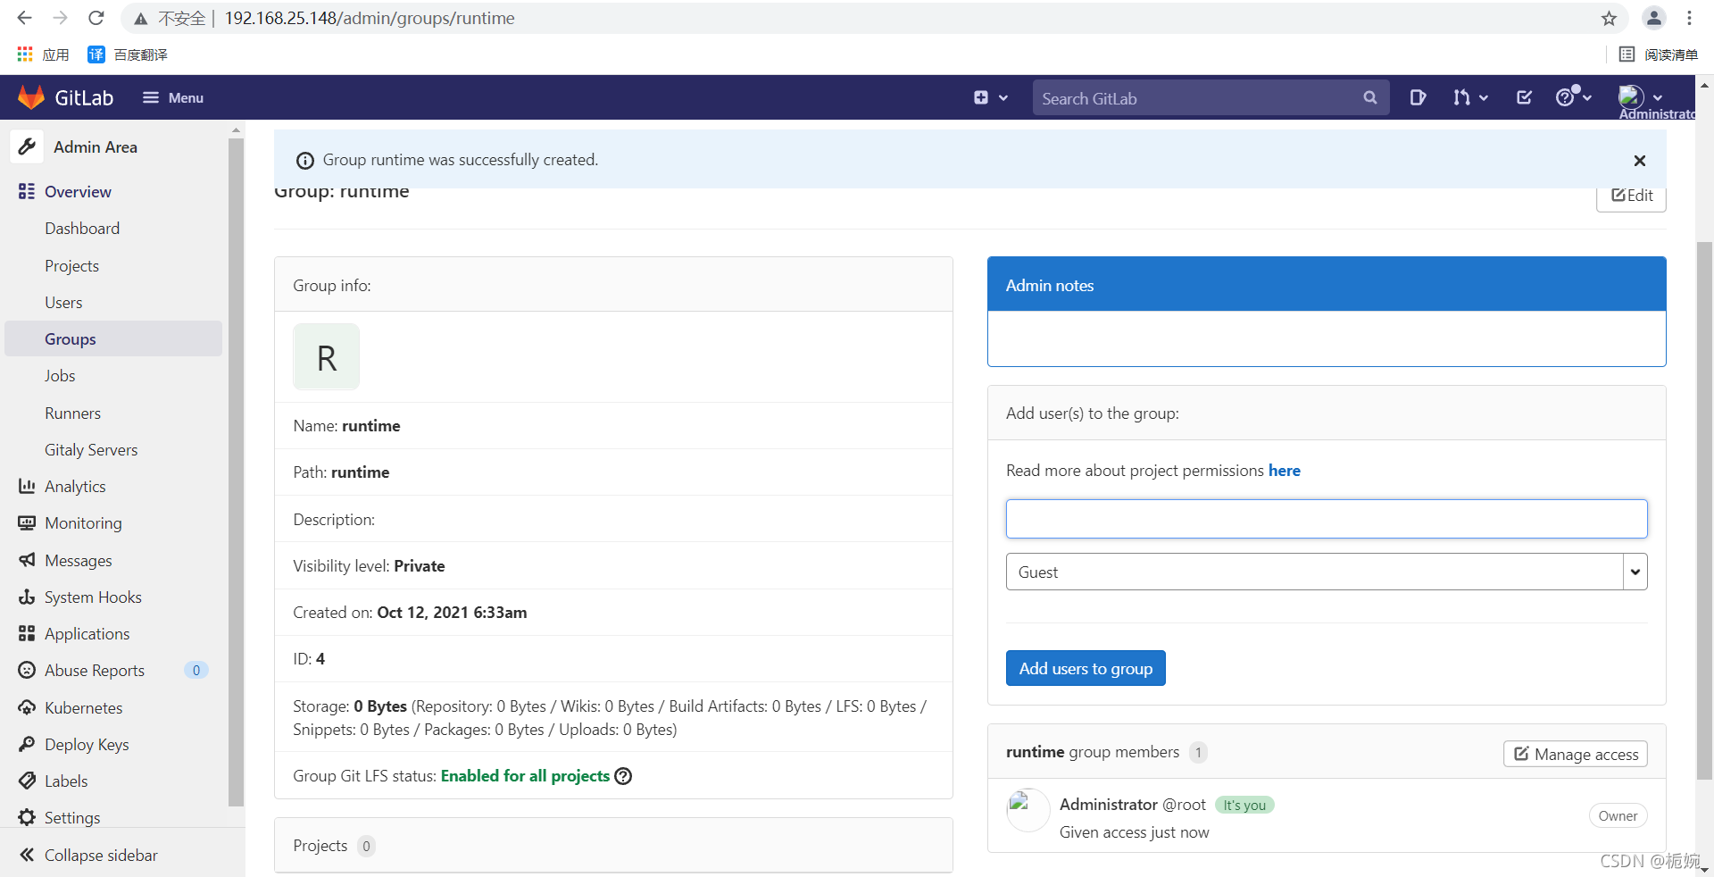Click the runtime group avatar letter R
Screen dimensions: 1714x877
tap(327, 357)
